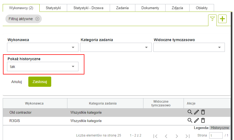This screenshot has width=234, height=140.
Task: Toggle the filter funnel icon
Action: tap(212, 19)
